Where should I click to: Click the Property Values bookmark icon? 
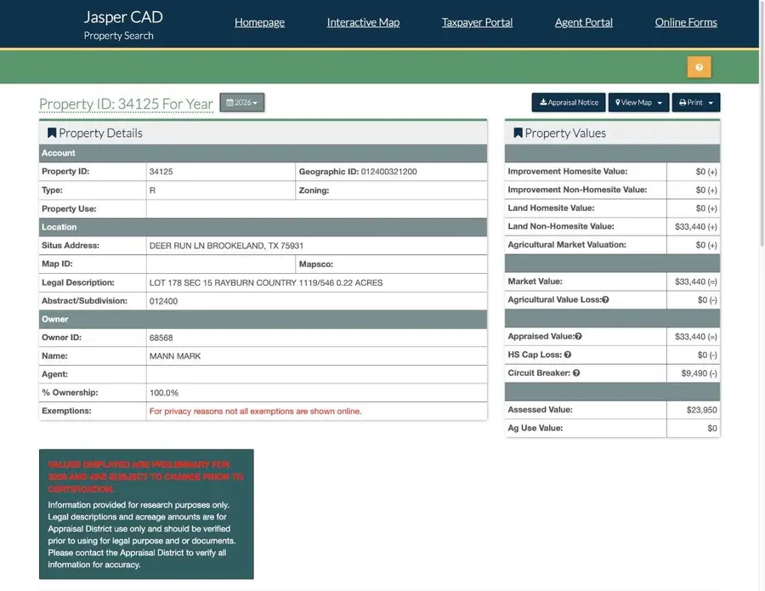pyautogui.click(x=518, y=133)
